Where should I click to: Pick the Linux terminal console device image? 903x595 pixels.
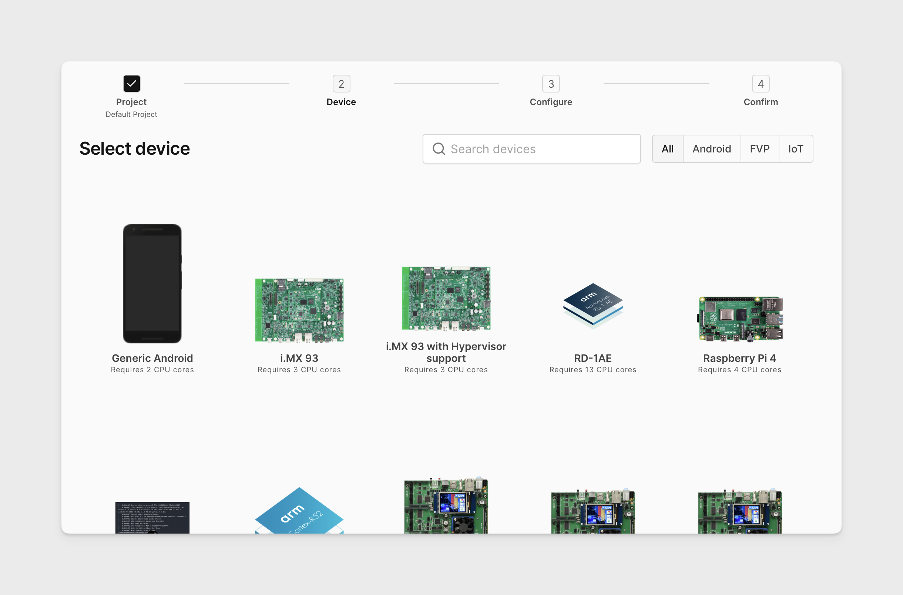[152, 518]
